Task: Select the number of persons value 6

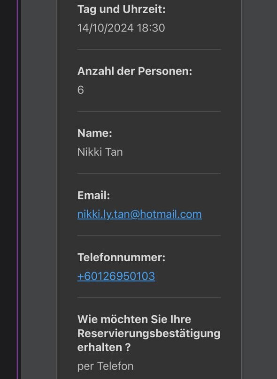Action: pos(81,90)
